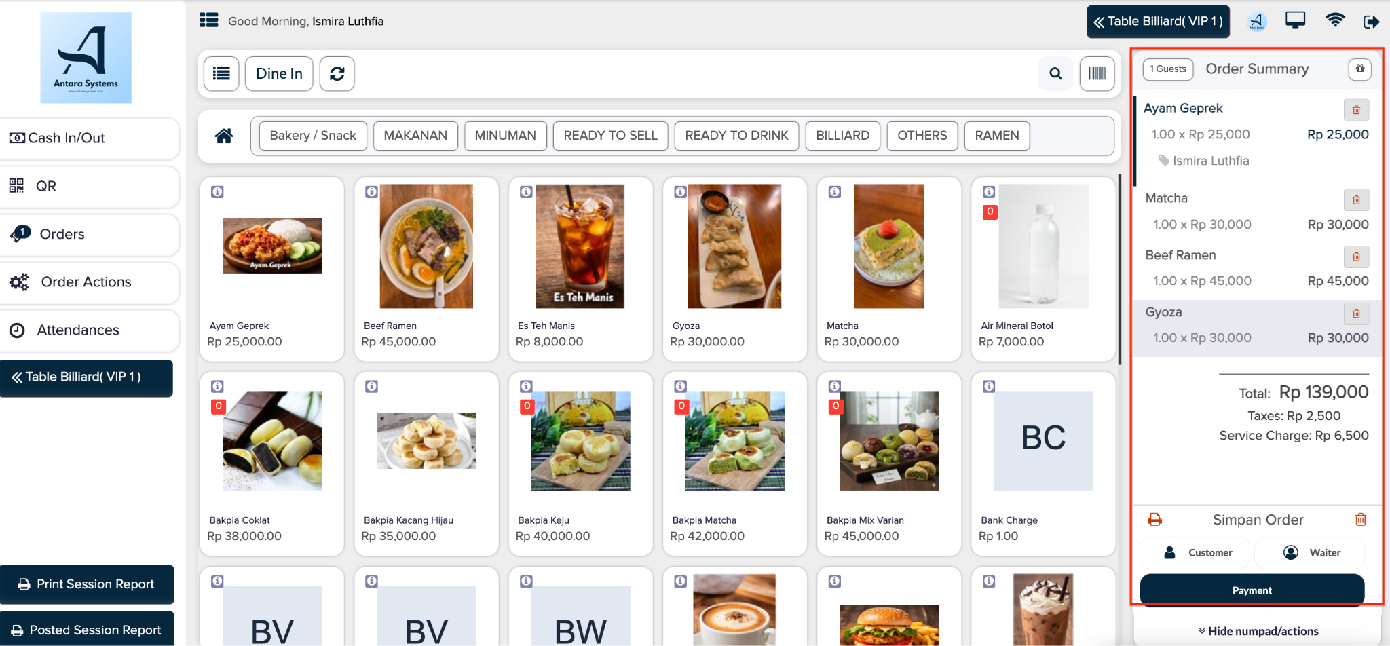
Task: Open Attendances in the sidebar
Action: click(x=89, y=330)
